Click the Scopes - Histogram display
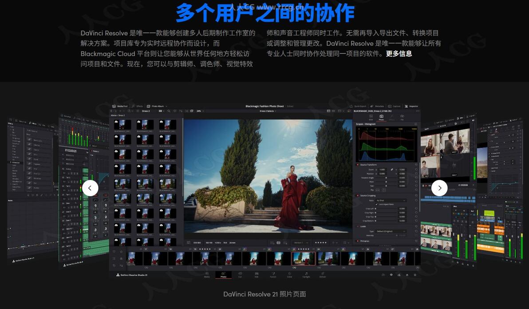 (x=386, y=144)
